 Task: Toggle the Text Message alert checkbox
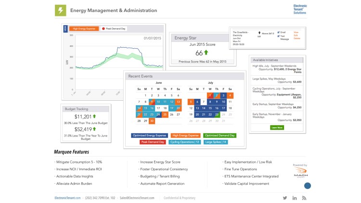point(280,36)
